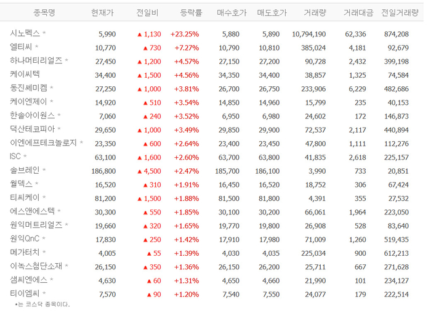431x318 pixels.
Task: Click the current price 63,100
Action: [x=105, y=157]
